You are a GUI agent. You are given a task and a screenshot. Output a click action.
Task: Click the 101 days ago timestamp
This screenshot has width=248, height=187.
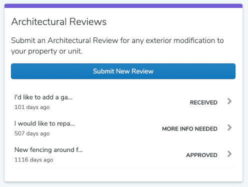click(32, 107)
